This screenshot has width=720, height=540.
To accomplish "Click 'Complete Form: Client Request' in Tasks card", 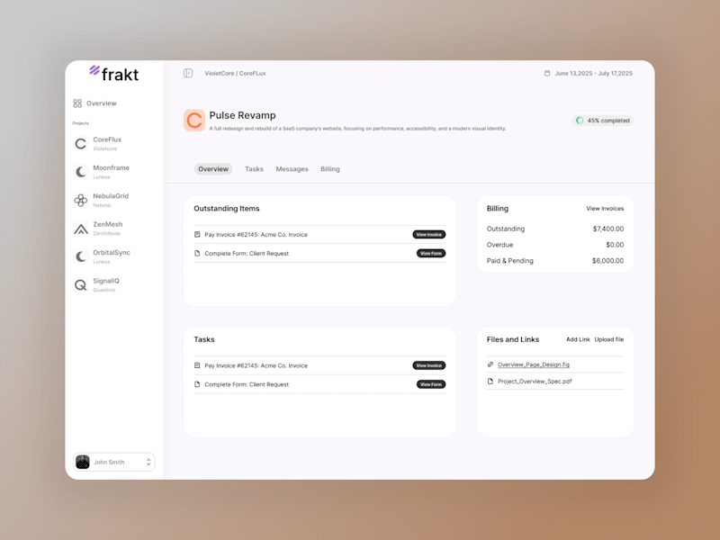I will click(x=247, y=384).
